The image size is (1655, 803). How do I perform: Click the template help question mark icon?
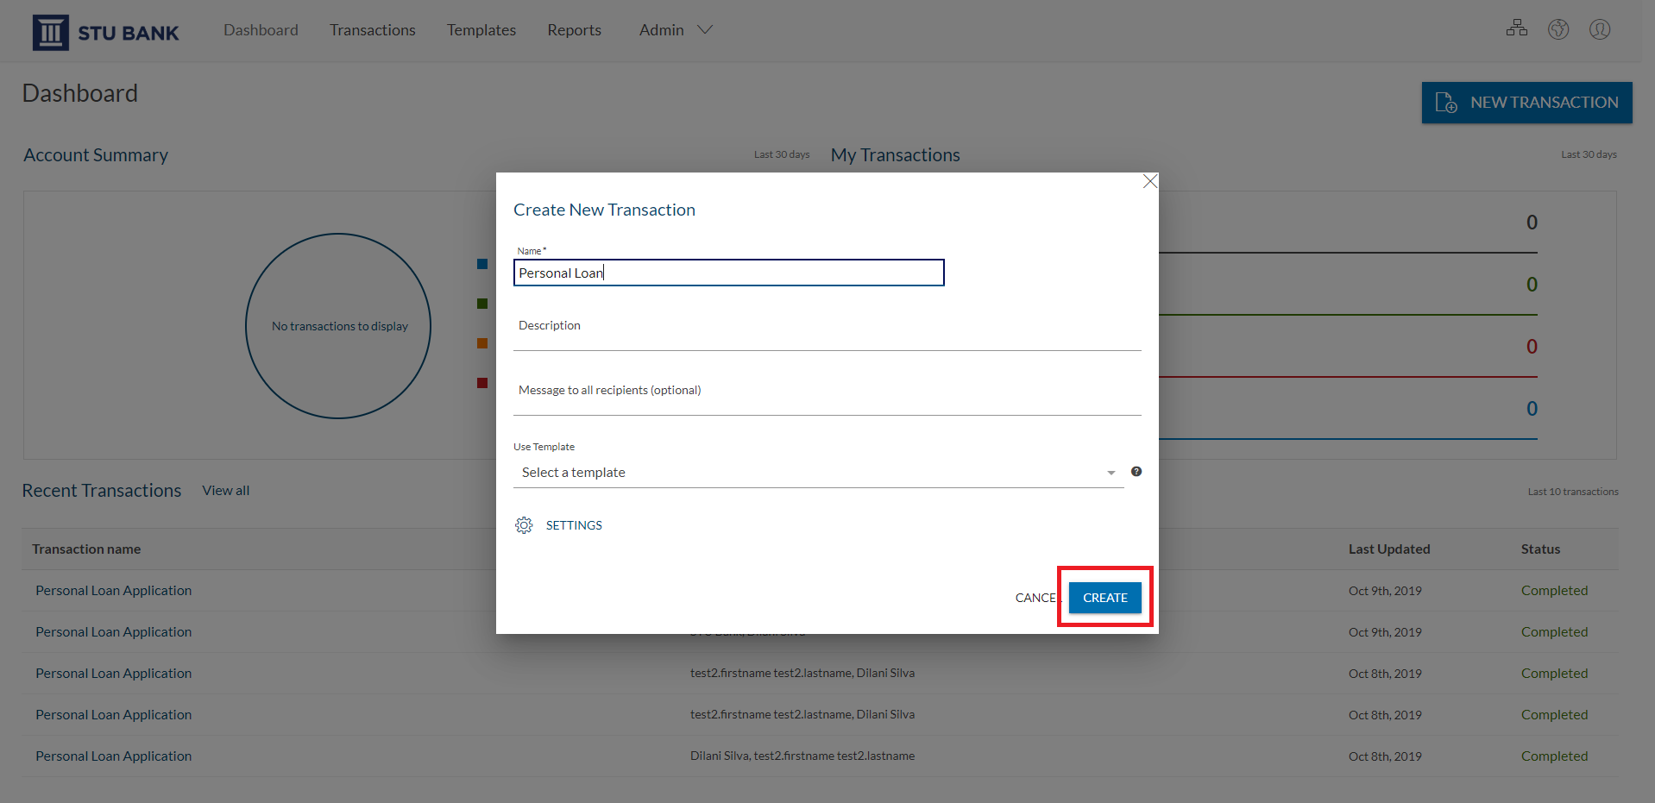pos(1136,471)
